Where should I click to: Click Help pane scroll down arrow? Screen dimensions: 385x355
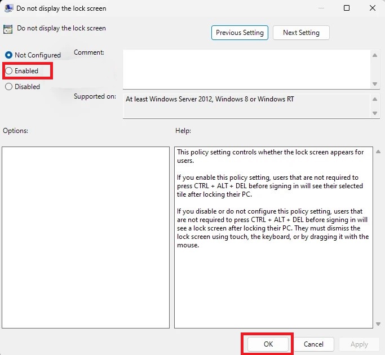(x=378, y=324)
